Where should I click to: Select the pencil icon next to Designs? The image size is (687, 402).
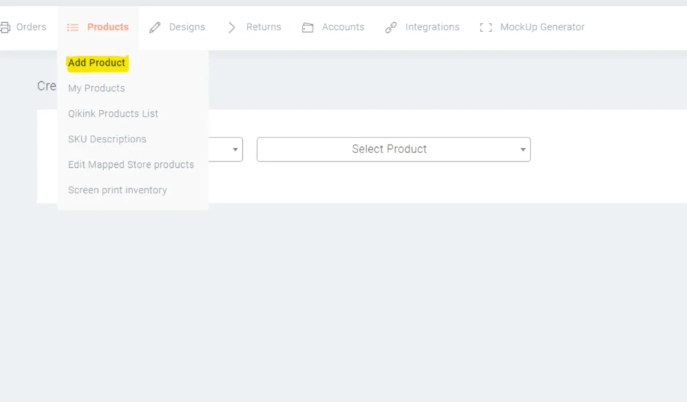click(154, 27)
